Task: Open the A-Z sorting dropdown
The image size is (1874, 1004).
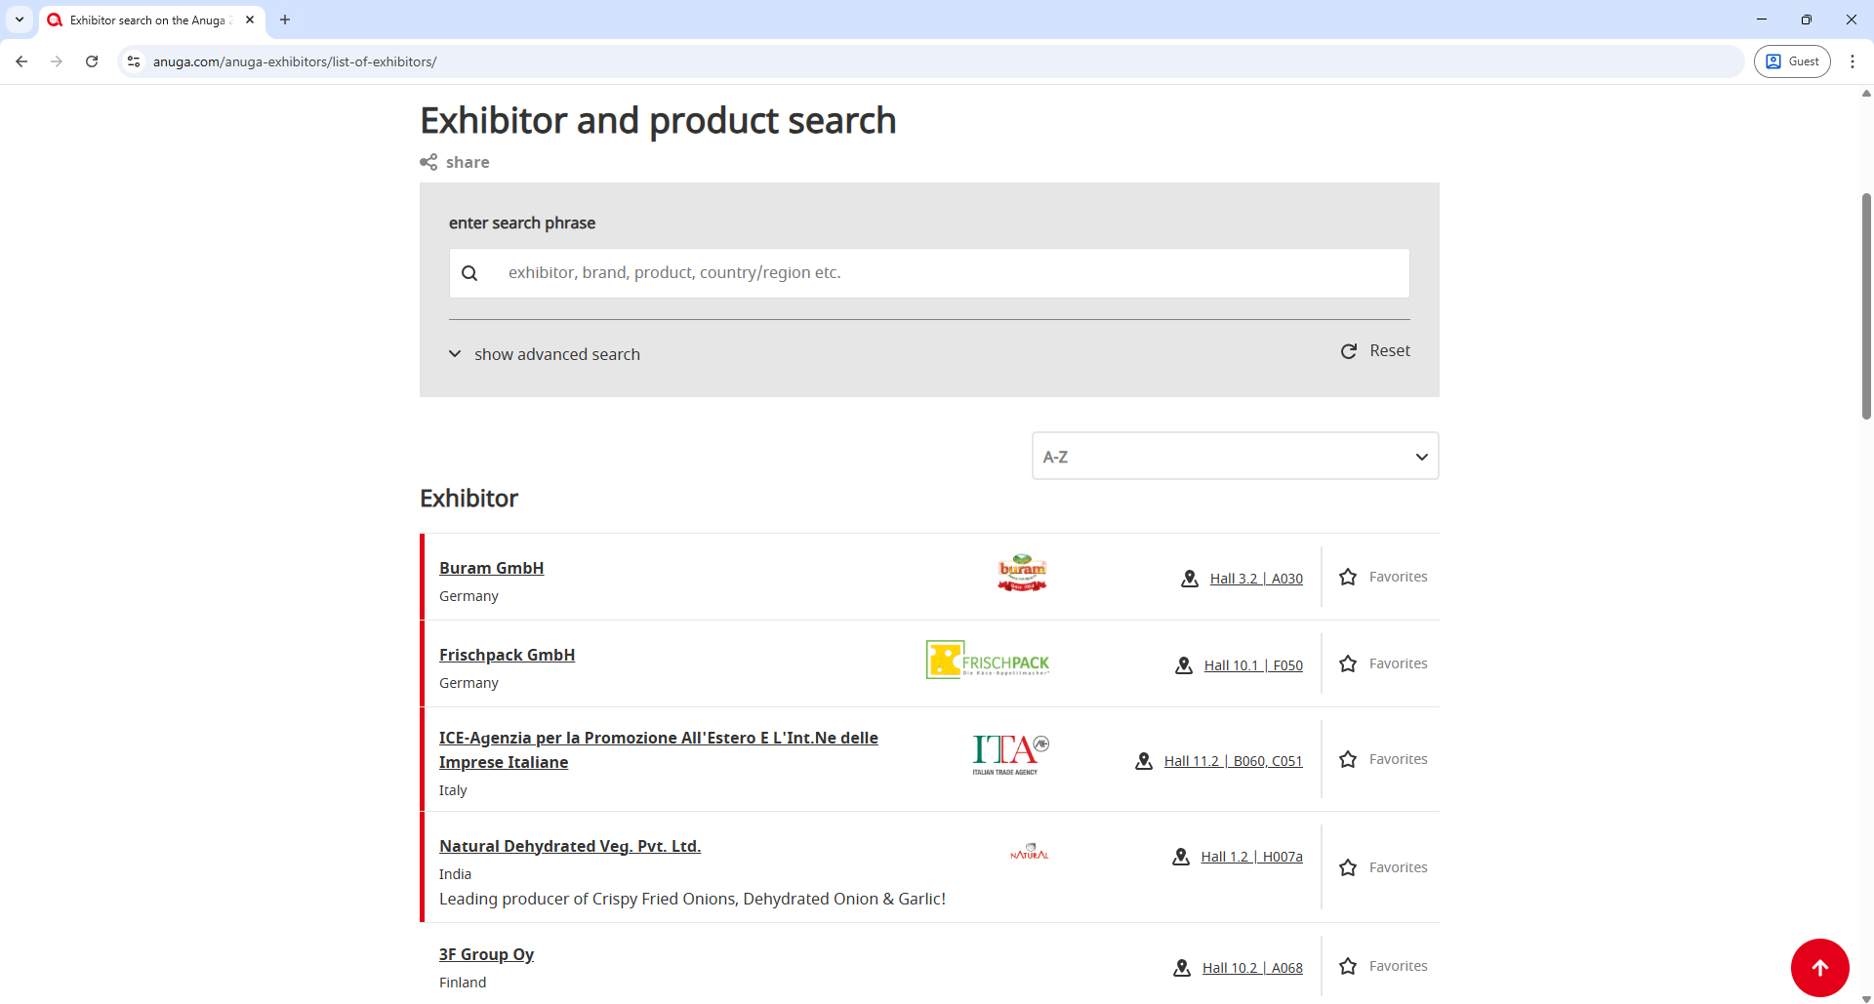Action: coord(1235,456)
